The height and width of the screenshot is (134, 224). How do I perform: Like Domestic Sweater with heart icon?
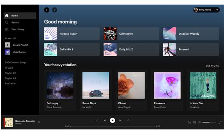coord(39,122)
